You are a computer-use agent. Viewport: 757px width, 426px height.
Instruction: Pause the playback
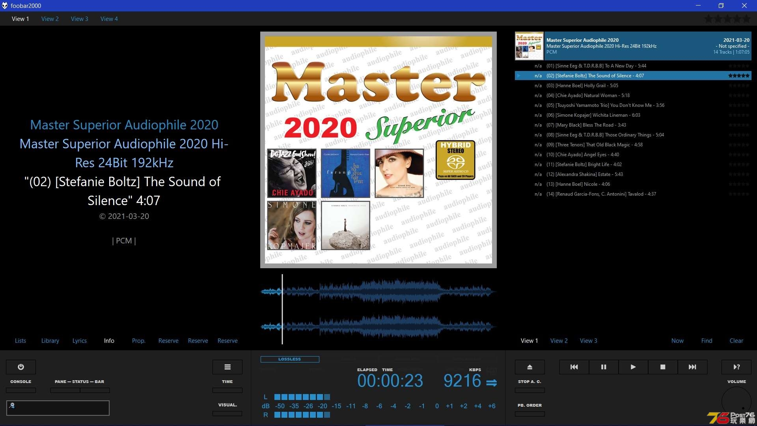[x=604, y=367]
